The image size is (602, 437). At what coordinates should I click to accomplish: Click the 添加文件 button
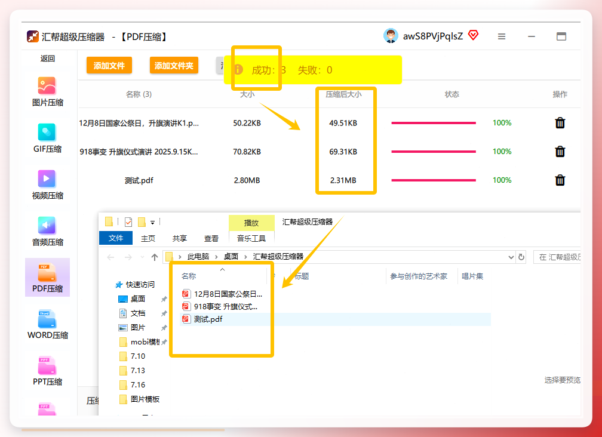click(109, 66)
